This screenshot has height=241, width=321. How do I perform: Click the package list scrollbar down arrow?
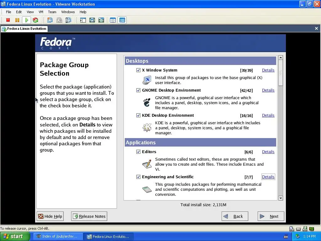coord(281,198)
